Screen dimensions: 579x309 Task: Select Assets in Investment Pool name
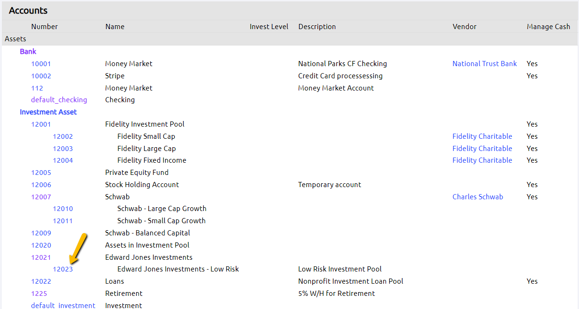point(147,245)
